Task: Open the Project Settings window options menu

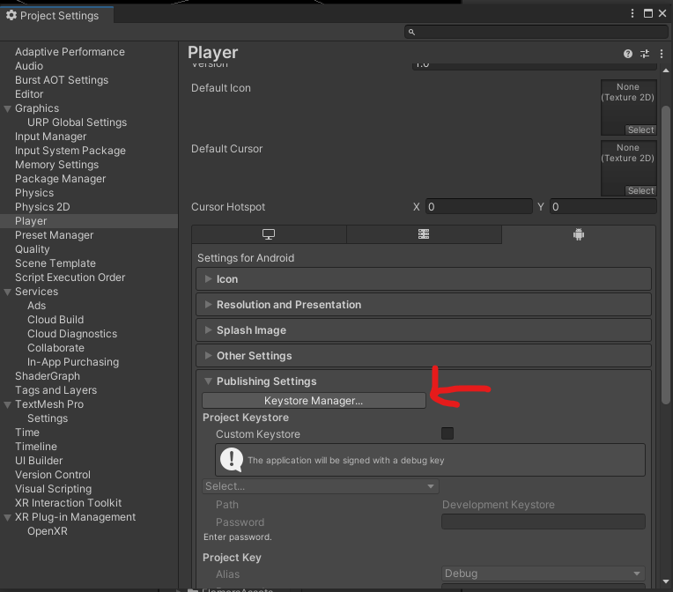Action: [x=632, y=14]
